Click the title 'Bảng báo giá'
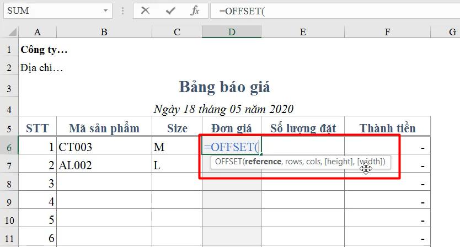Viewport: 460px width, 247px height. pos(224,88)
